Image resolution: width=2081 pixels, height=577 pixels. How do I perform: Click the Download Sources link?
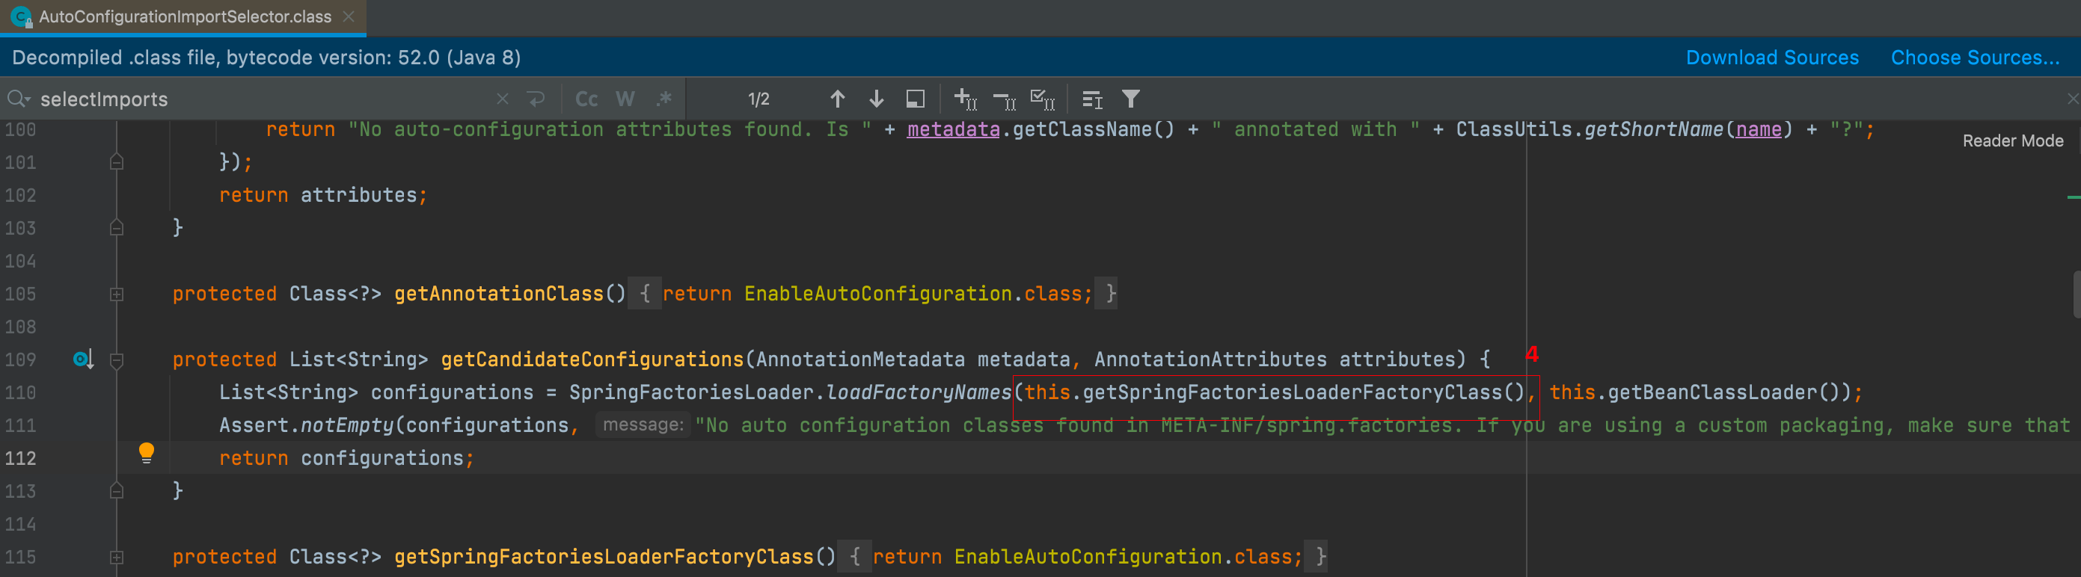coord(1771,58)
